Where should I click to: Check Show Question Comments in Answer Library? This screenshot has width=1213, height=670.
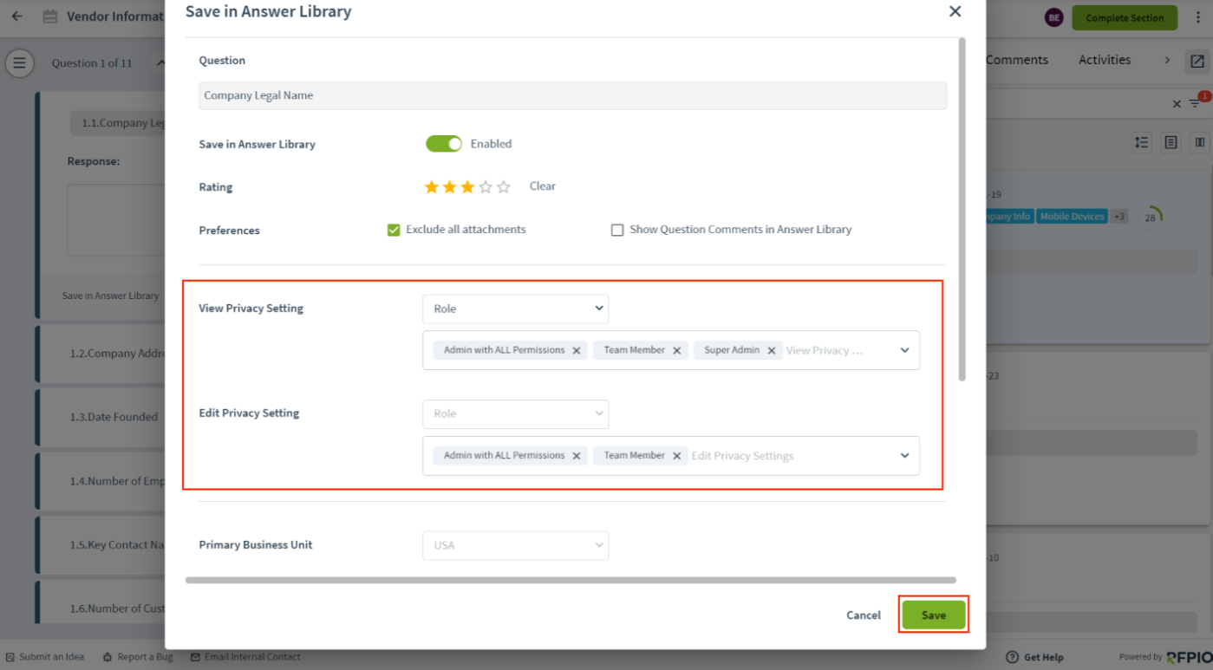(x=617, y=230)
